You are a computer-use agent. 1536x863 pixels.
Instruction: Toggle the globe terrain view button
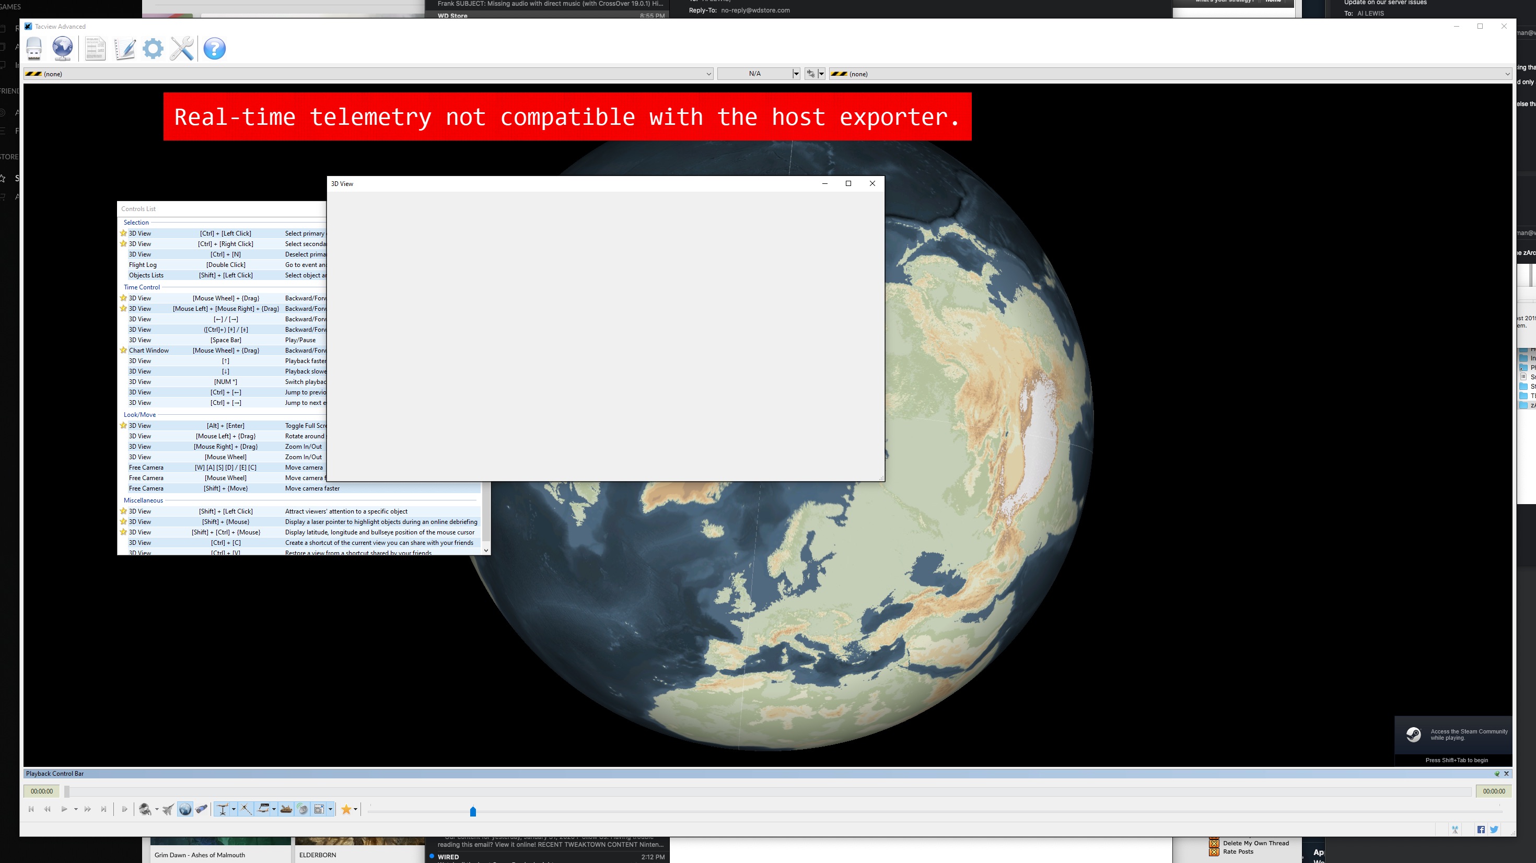coord(185,809)
